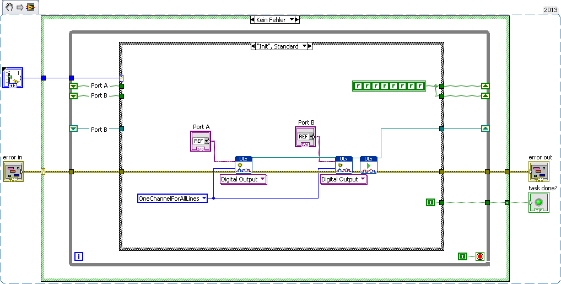
Task: Click the Port A unbundle element on green wire
Action: [99, 86]
